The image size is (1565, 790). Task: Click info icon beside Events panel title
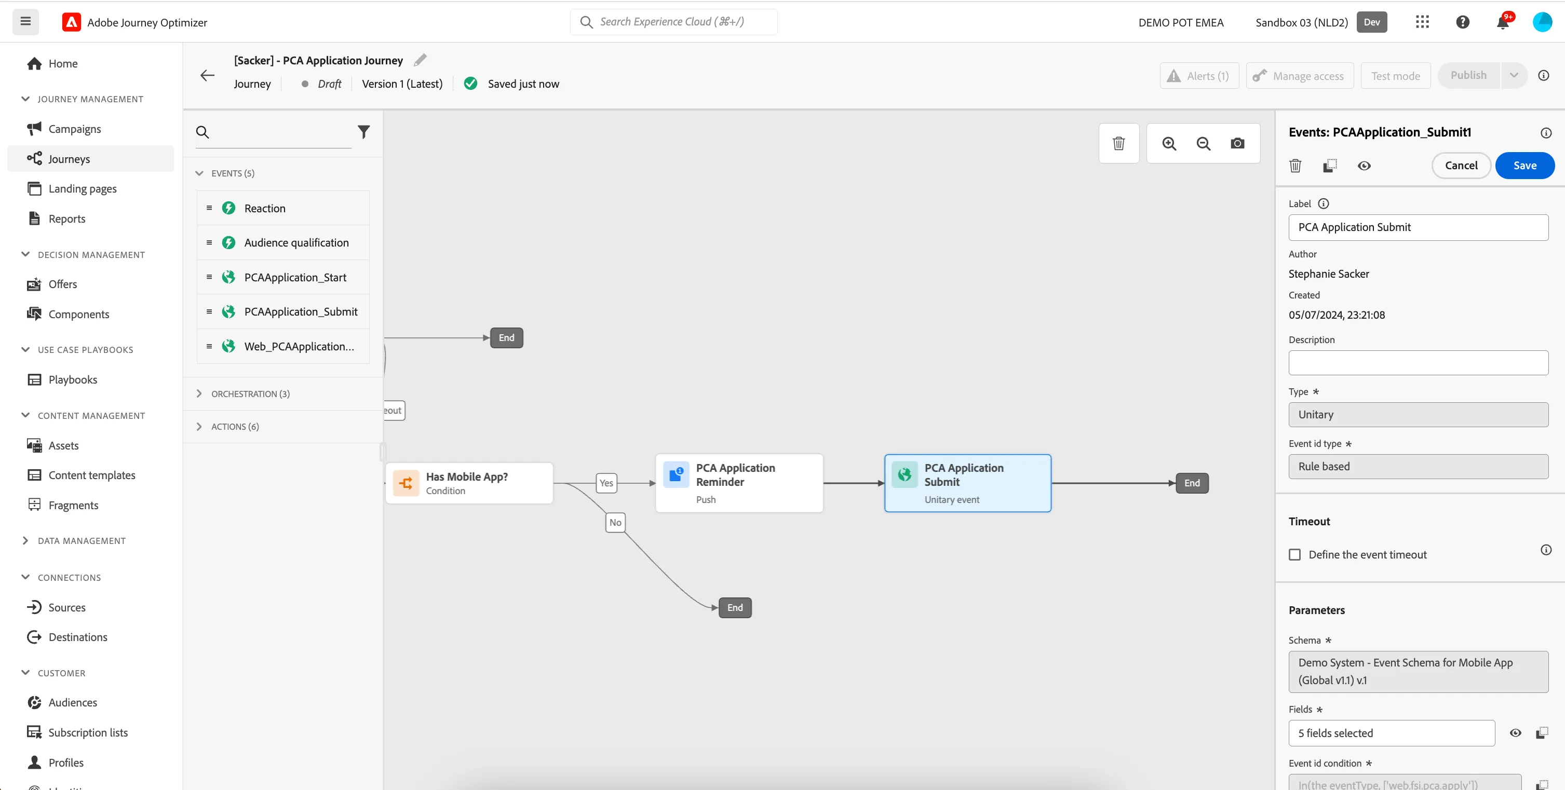pyautogui.click(x=1546, y=133)
